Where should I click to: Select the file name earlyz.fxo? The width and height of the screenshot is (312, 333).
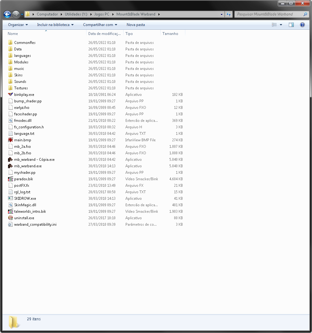[22, 108]
